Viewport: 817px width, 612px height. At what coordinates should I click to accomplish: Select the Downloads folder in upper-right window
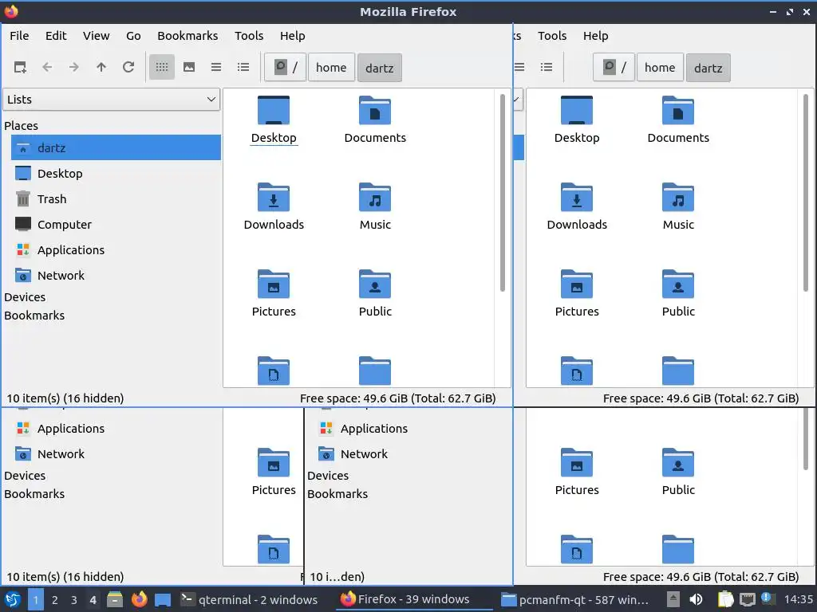[x=577, y=207]
